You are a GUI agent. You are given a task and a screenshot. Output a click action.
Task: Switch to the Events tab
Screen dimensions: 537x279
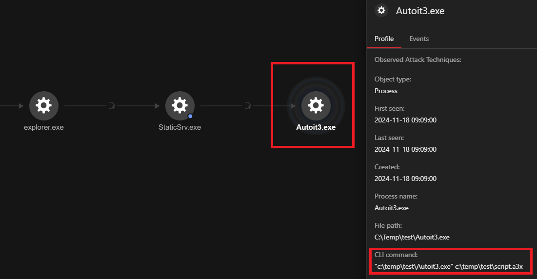pos(419,39)
